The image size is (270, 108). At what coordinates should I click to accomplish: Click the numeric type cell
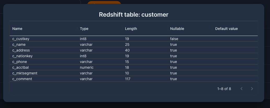coord(87,67)
